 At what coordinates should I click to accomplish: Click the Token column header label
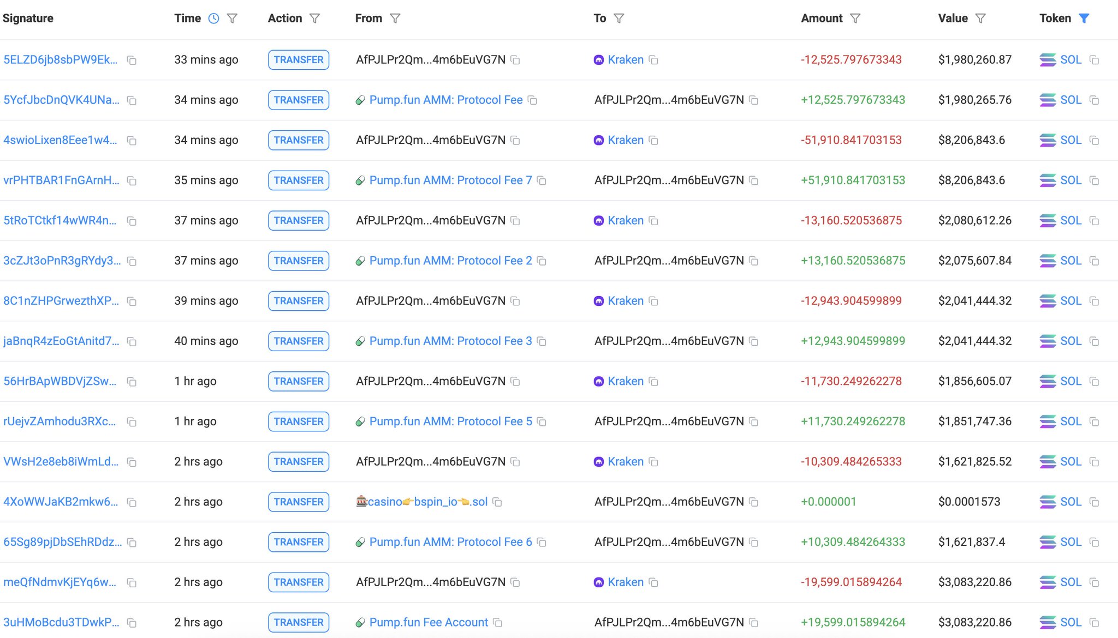click(1055, 18)
